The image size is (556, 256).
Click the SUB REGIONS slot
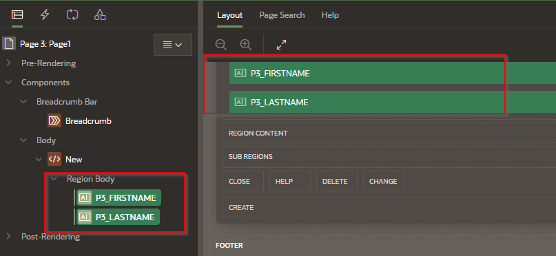(x=389, y=156)
